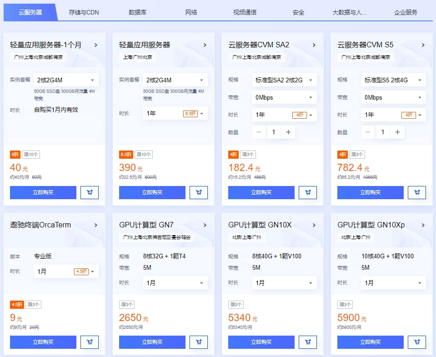The height and width of the screenshot is (357, 436).
Task: Open the 时长 dropdown on GPU计算型 GN7
Action: click(x=175, y=283)
